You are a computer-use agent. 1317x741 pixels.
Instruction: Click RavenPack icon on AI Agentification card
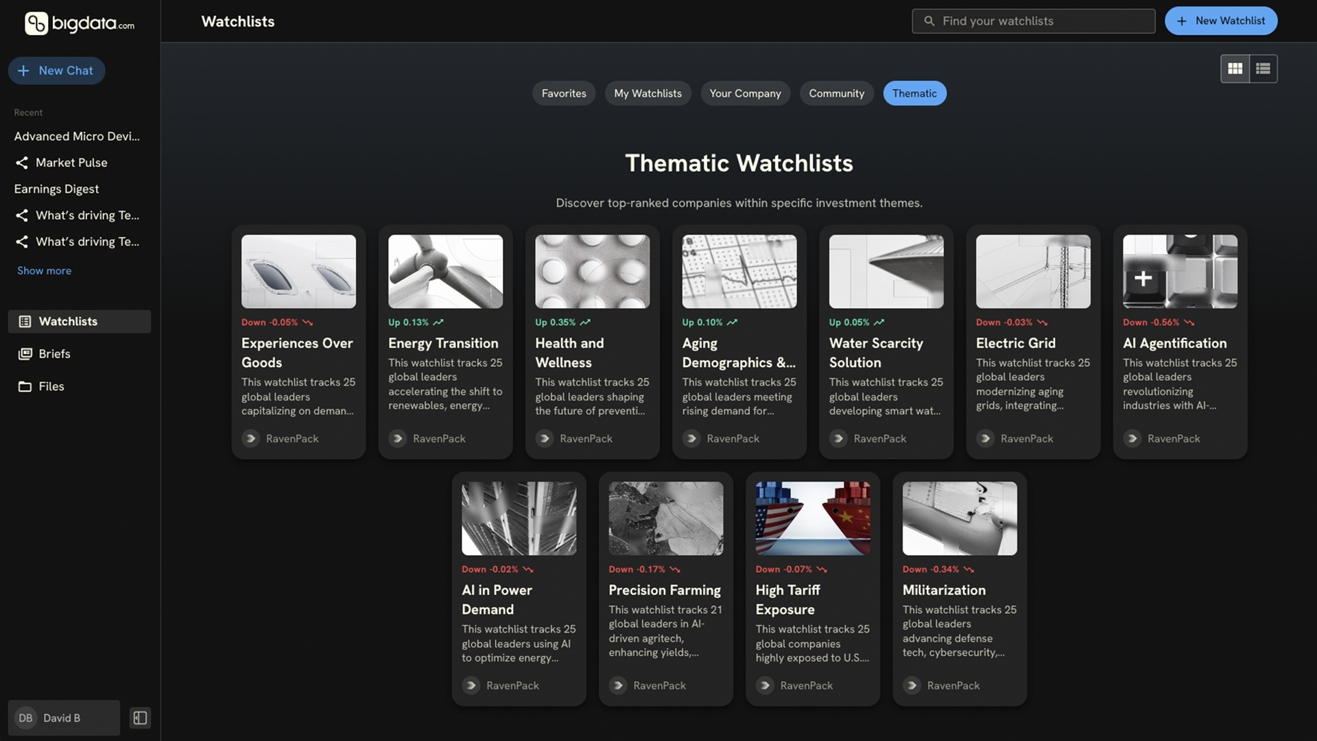click(x=1132, y=438)
